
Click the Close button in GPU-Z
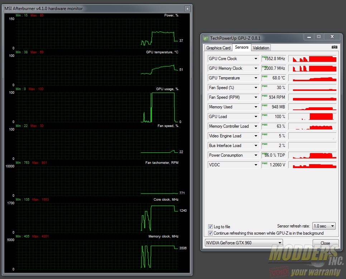point(326,243)
